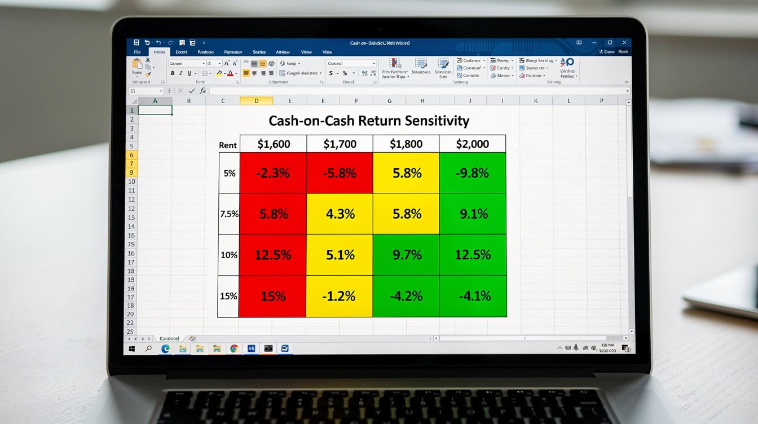Click the taskbar search magnifier icon
758x424 pixels.
tap(148, 349)
